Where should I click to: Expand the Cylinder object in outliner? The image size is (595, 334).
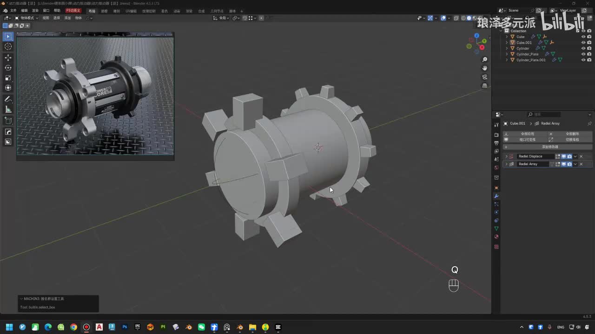[507, 48]
